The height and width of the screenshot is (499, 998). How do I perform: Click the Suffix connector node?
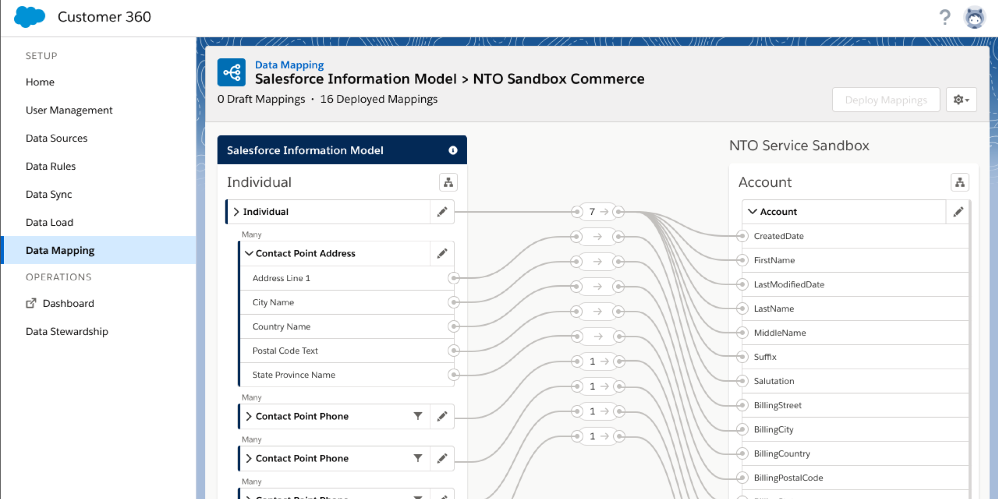742,357
